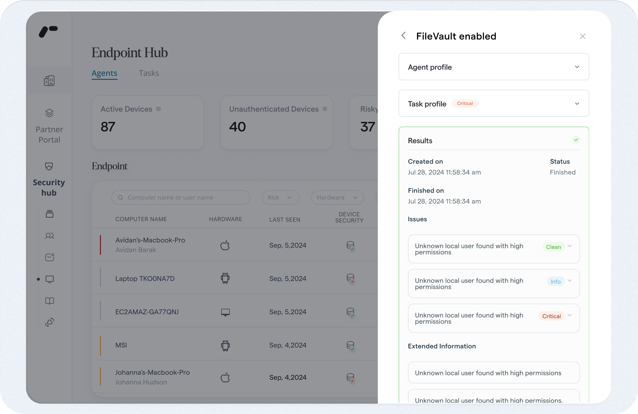Viewport: 638px width, 414px height.
Task: Select the Security hub shield icon
Action: coord(49,166)
